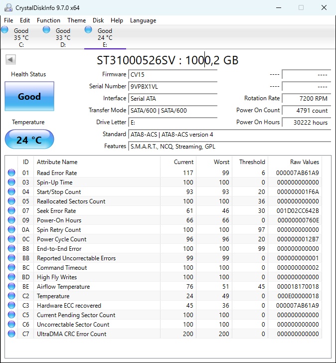Click the Health Status label
The width and height of the screenshot is (336, 363).
point(28,74)
